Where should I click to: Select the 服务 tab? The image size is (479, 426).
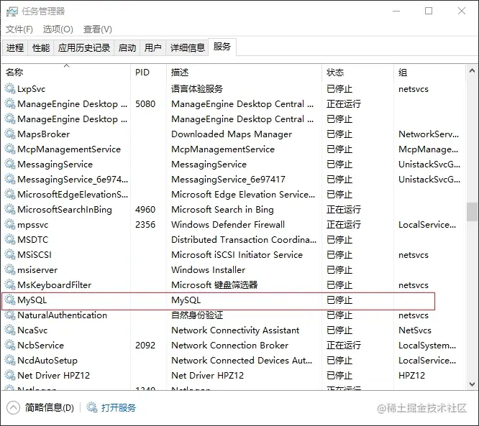[x=222, y=47]
